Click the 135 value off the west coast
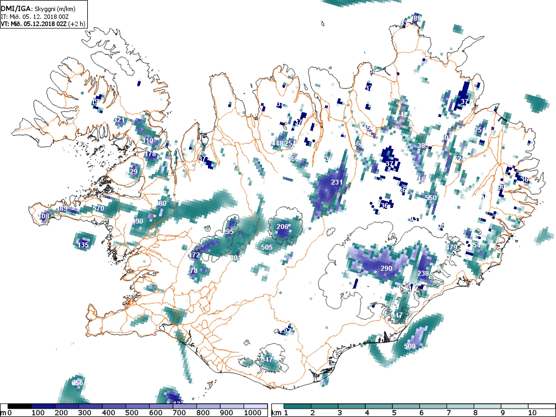556x417 pixels. 83,245
